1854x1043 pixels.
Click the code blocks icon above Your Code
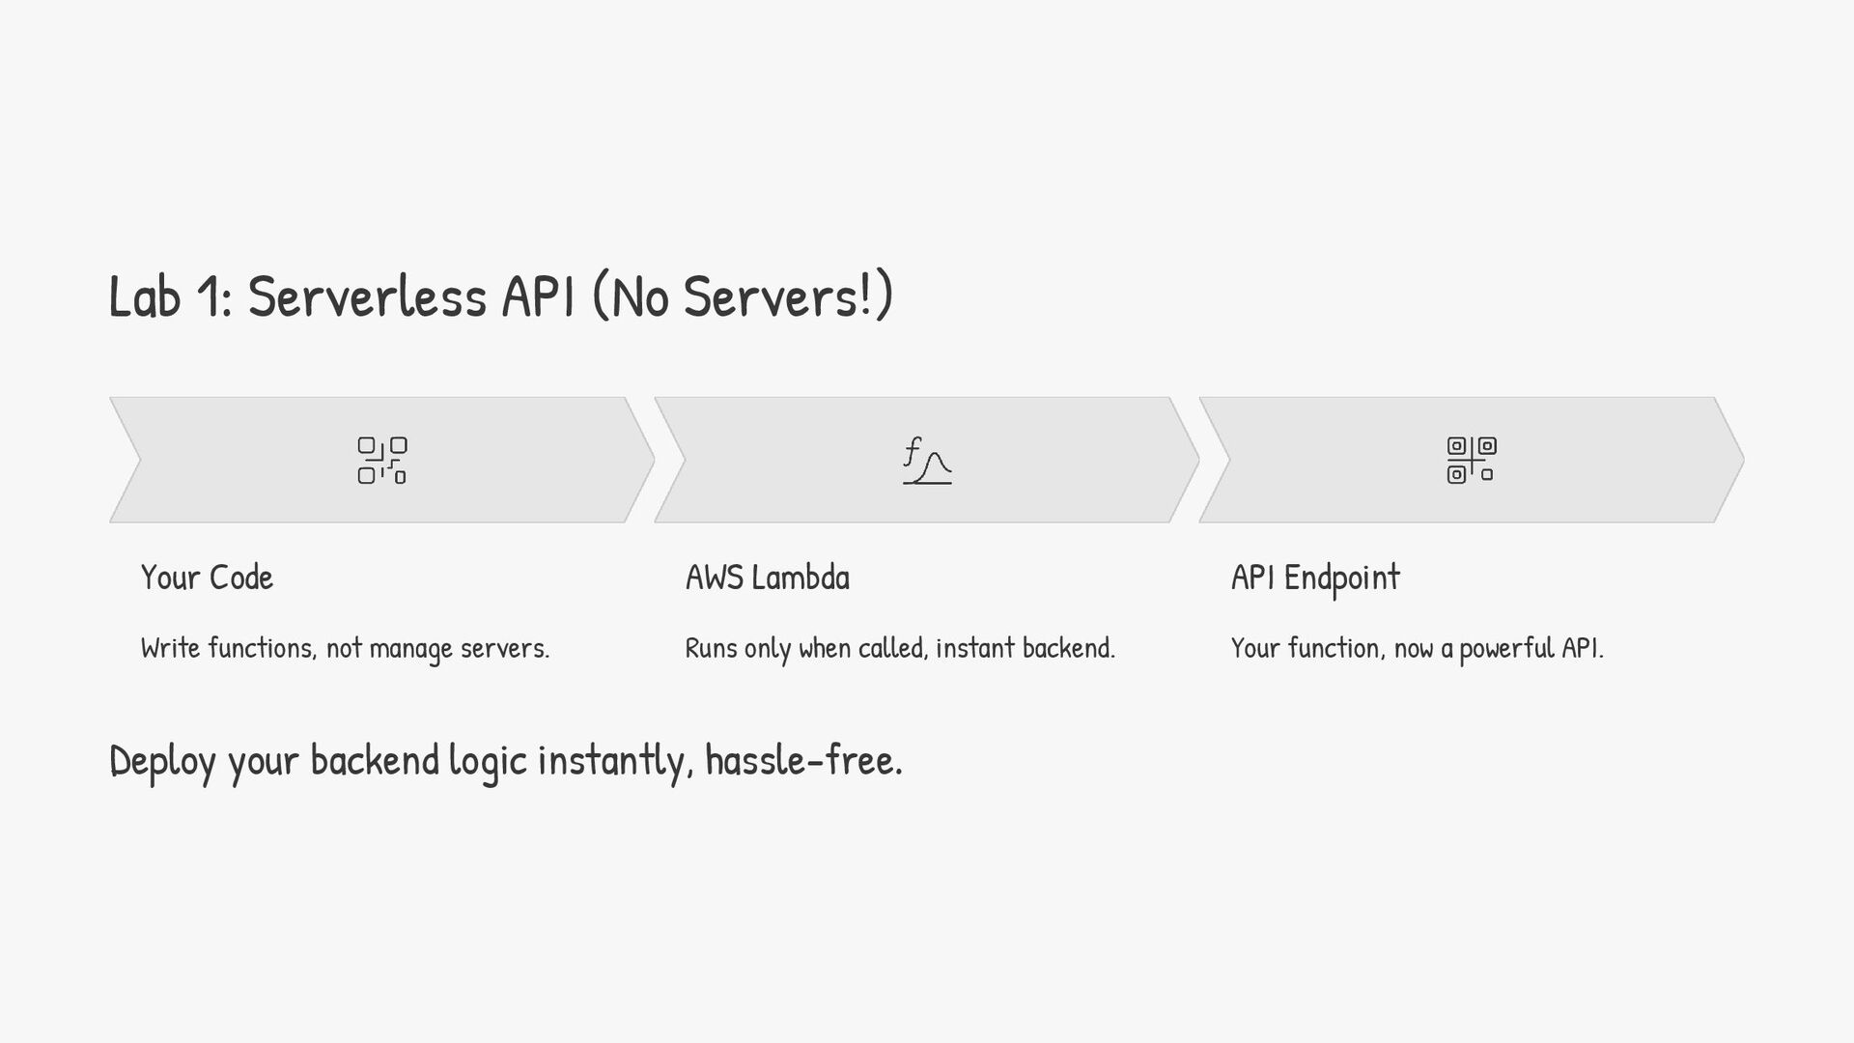click(381, 461)
